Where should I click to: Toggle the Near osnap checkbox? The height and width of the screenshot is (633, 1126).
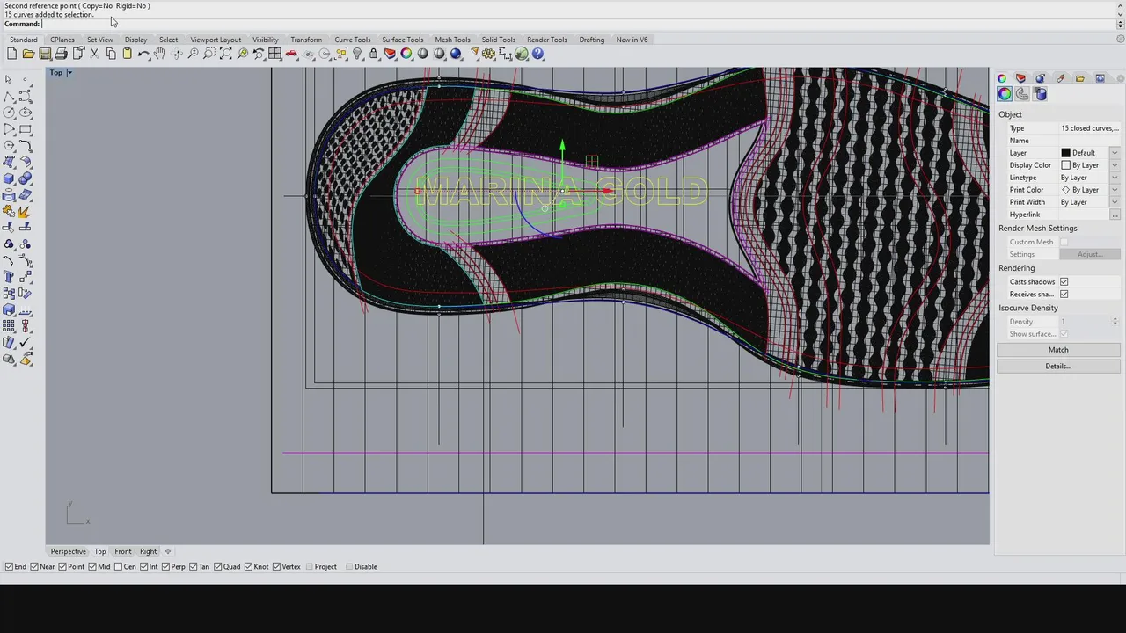coord(34,567)
